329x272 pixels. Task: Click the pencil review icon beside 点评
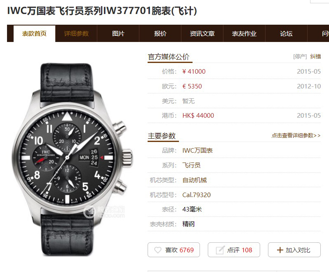[x=220, y=250]
